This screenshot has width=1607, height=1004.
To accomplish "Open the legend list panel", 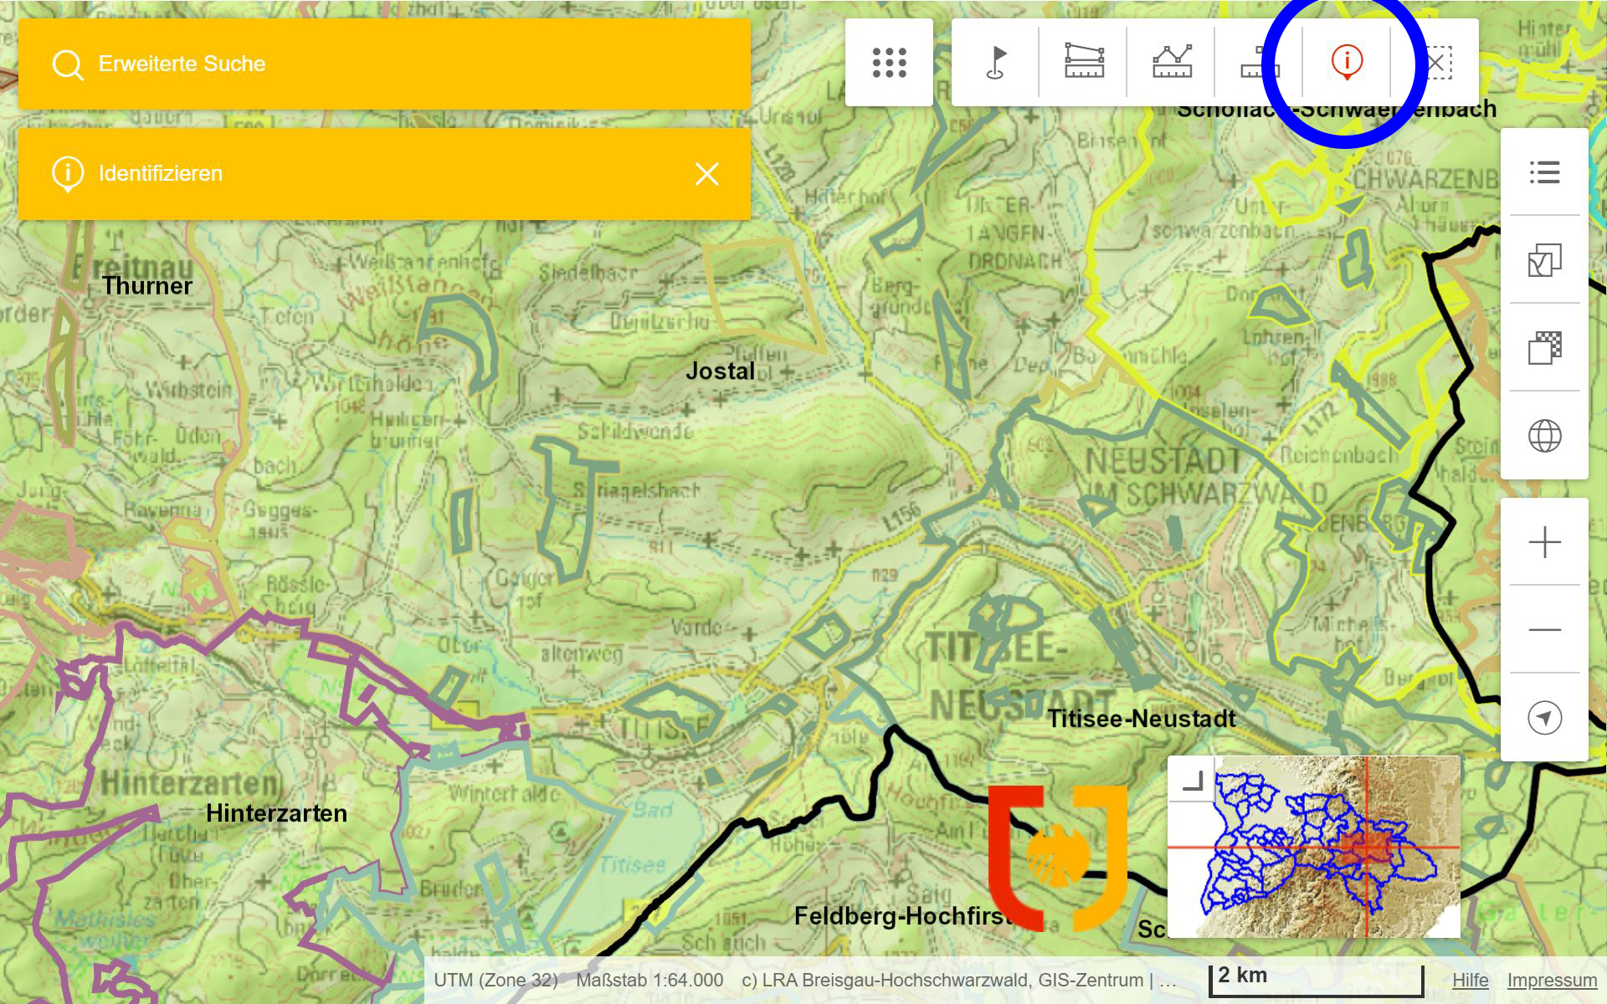I will tap(1544, 172).
